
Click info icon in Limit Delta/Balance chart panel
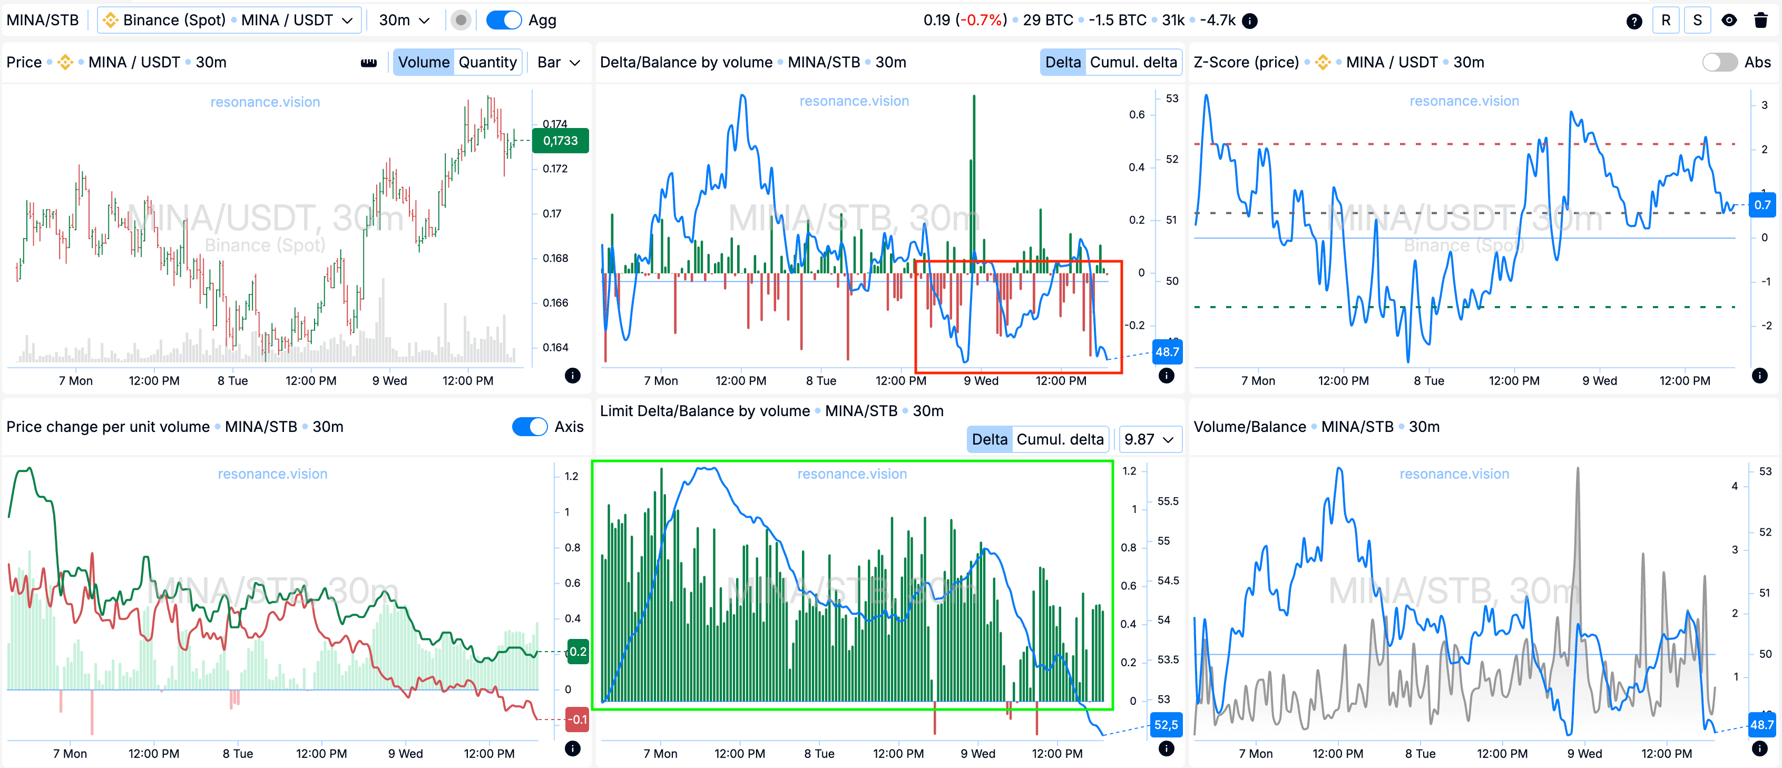(x=1167, y=748)
